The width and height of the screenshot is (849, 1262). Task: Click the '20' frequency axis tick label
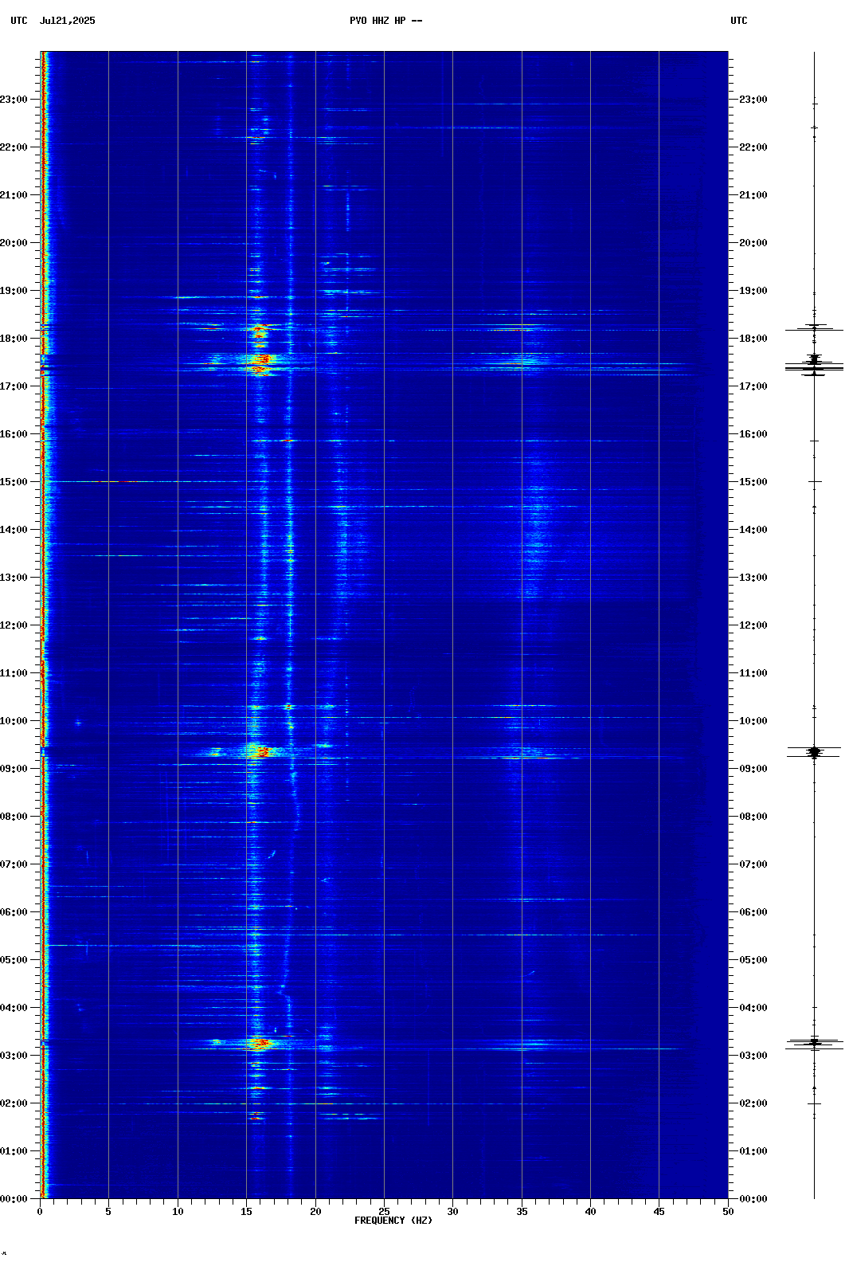tap(315, 1212)
